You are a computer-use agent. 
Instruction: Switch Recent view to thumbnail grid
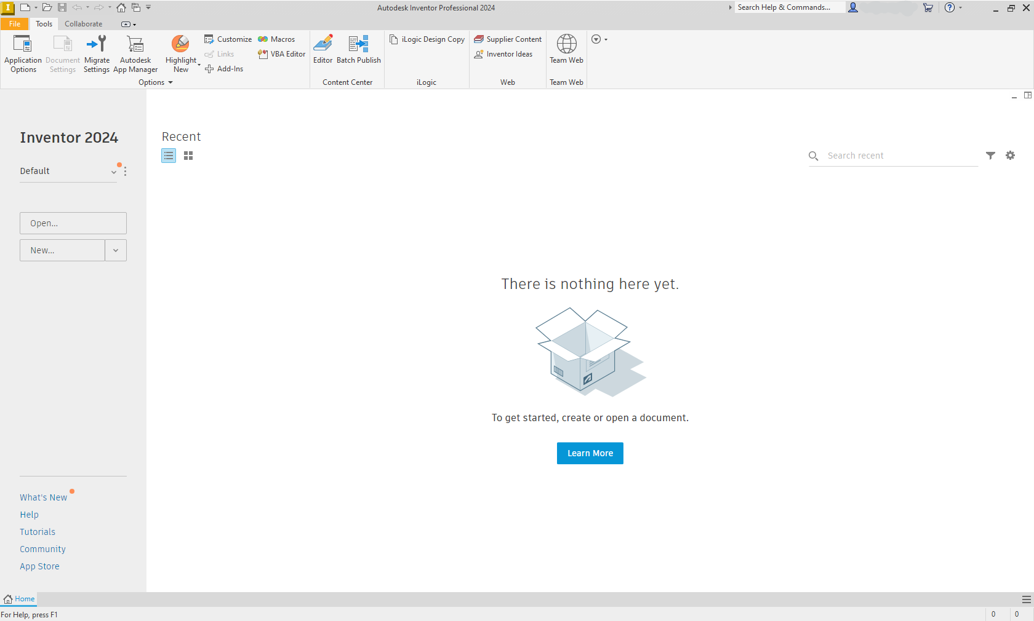(x=188, y=156)
